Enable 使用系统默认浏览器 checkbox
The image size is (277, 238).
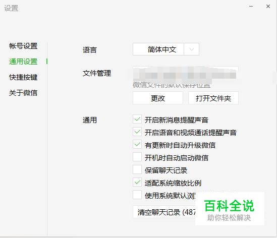[137, 195]
